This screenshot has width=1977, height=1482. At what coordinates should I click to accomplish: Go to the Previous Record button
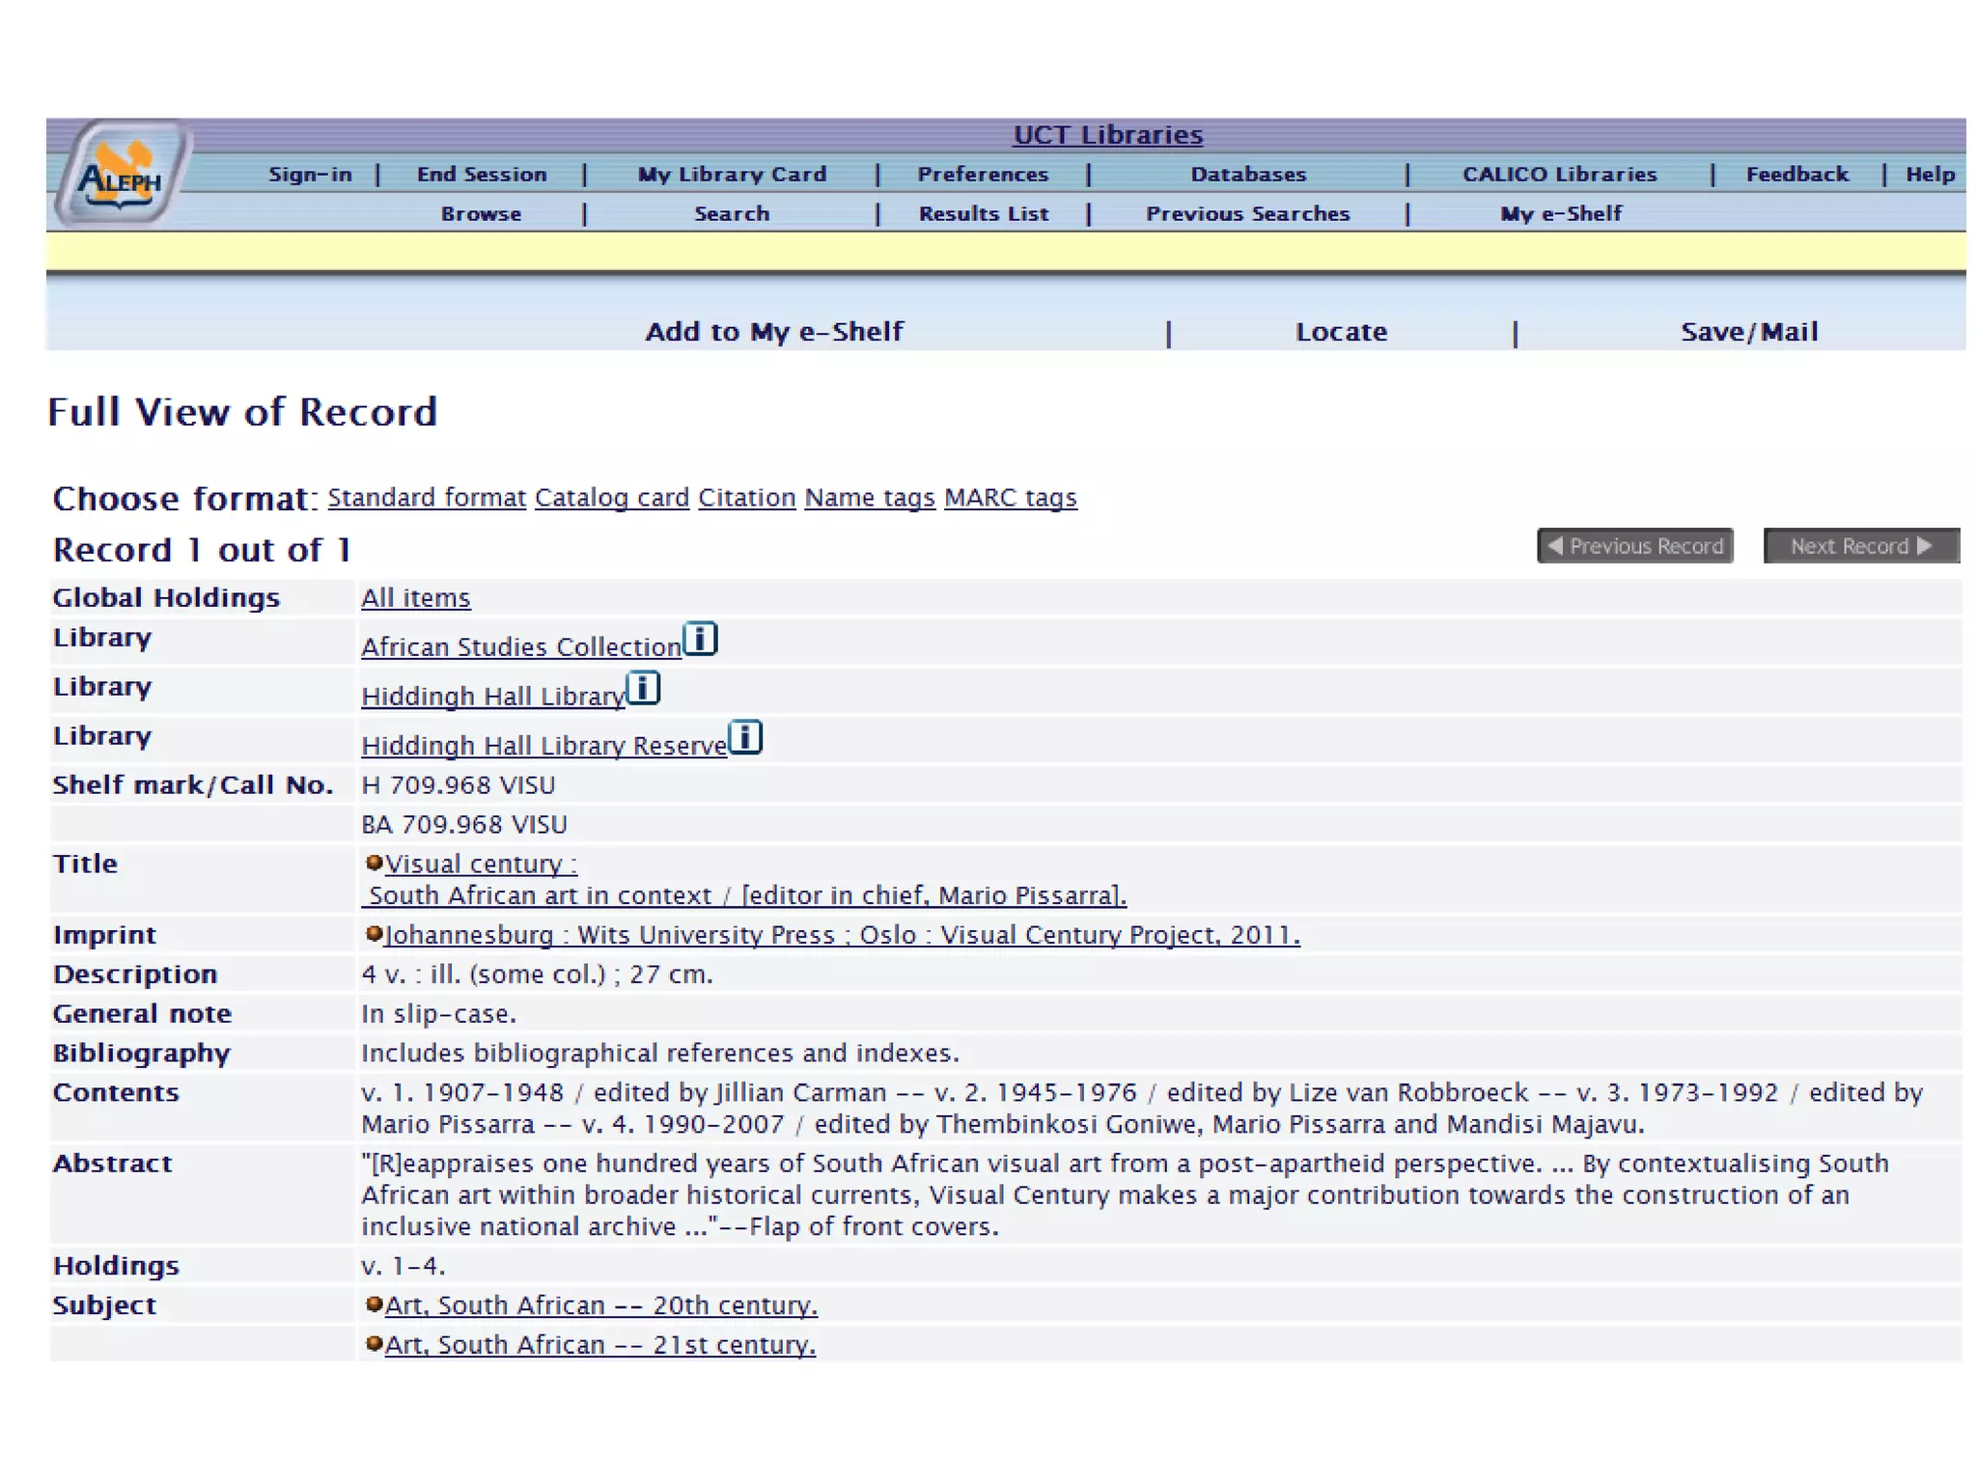coord(1635,546)
